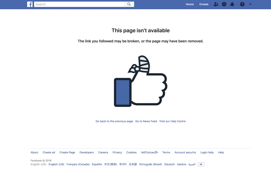The image size is (271, 176).
Task: Show more languages with plus button
Action: coord(201,164)
